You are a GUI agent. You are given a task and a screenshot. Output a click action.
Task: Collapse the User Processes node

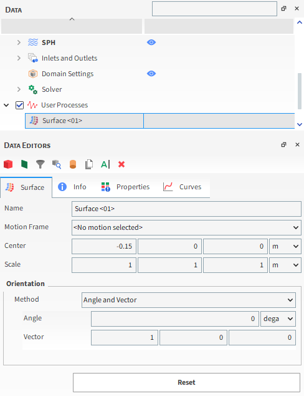(6, 105)
